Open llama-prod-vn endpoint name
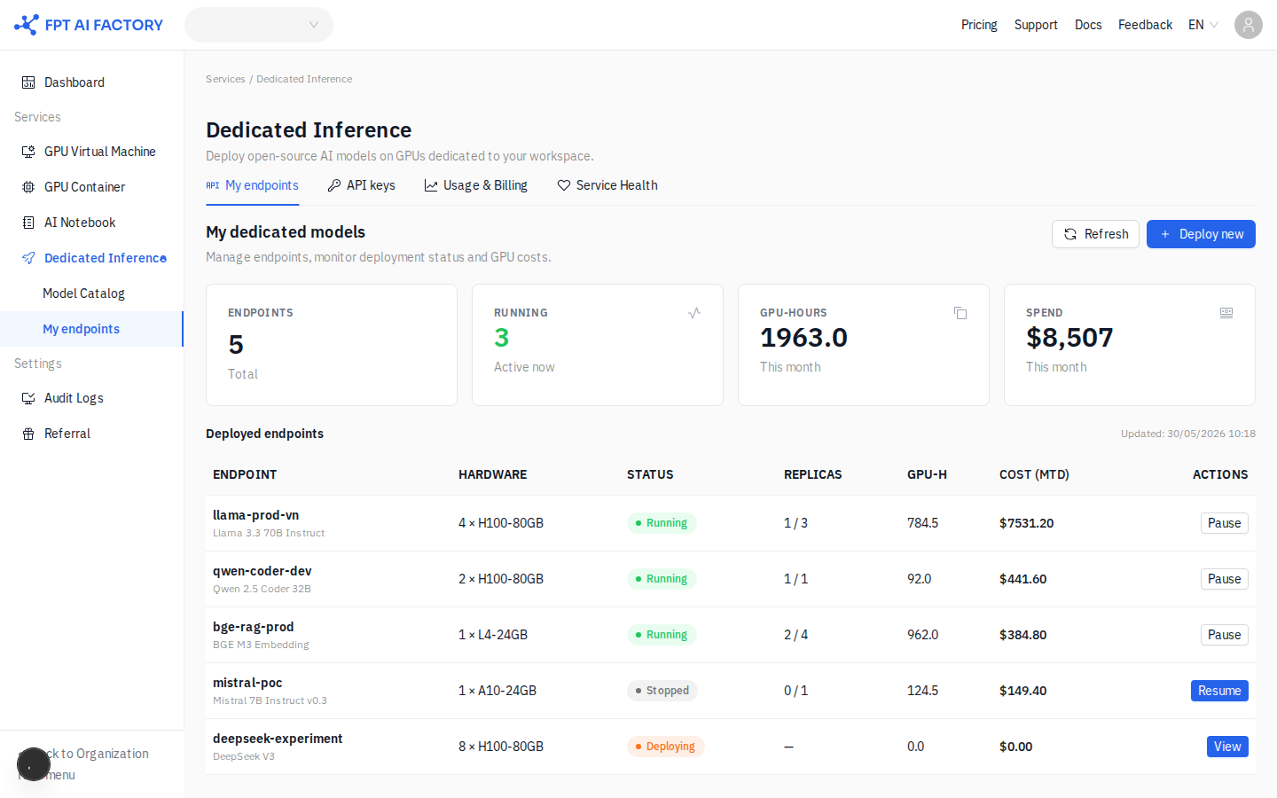The width and height of the screenshot is (1277, 798). [255, 515]
